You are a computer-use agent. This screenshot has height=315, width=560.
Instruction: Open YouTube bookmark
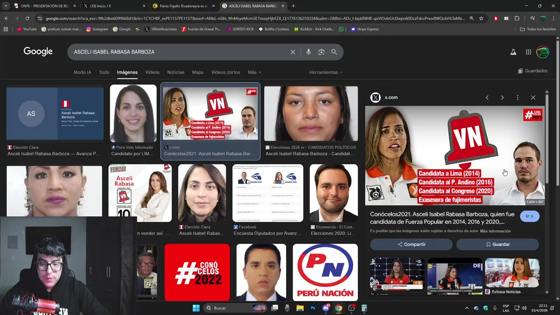point(27,29)
